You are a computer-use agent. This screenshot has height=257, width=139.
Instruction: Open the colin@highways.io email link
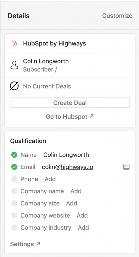point(67,167)
